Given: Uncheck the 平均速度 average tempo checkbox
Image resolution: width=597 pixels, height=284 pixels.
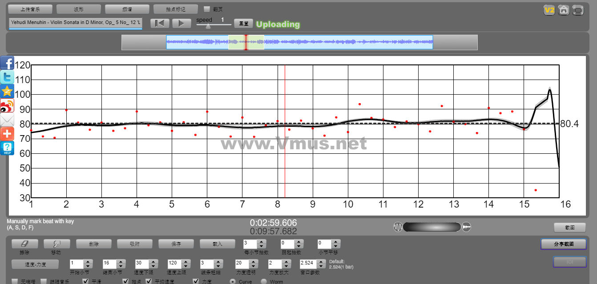Looking at the screenshot, I should (149, 281).
